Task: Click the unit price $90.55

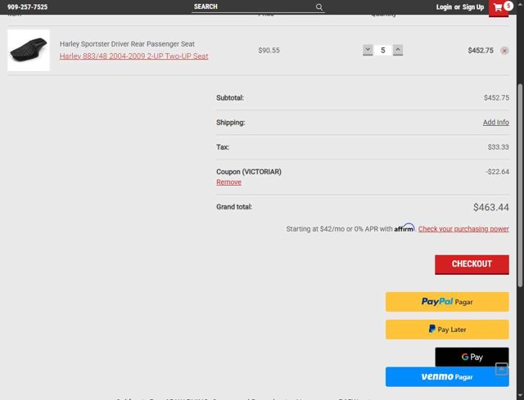Action: click(x=269, y=51)
